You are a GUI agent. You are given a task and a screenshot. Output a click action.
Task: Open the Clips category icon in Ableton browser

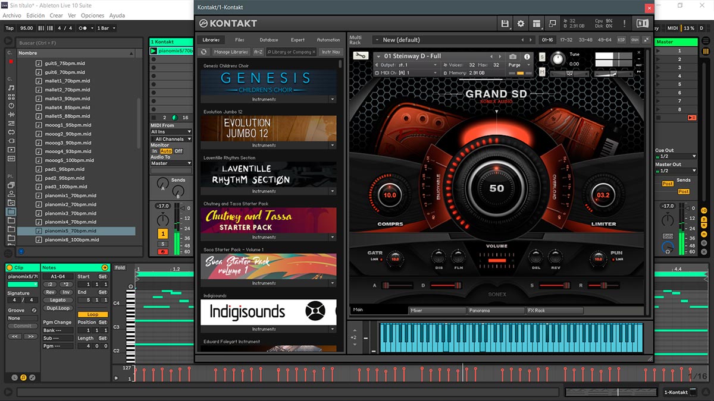pos(11,150)
